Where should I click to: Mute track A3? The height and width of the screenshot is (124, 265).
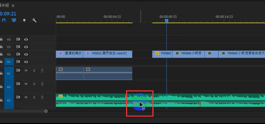coord(26,97)
